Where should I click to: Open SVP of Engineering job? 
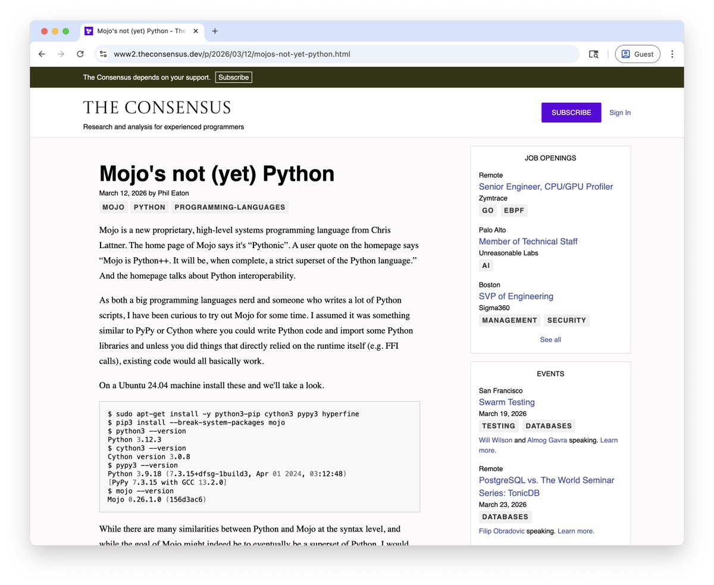[x=516, y=296]
